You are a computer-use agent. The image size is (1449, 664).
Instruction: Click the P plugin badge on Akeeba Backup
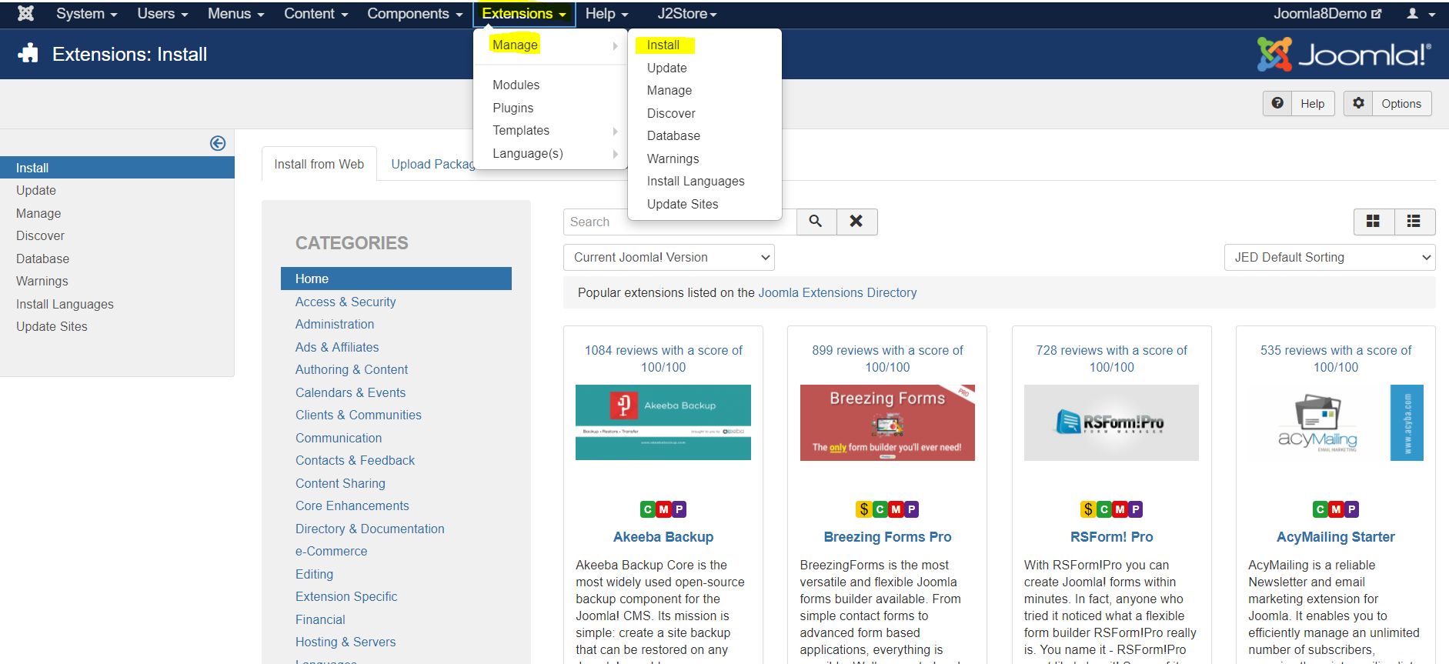679,509
